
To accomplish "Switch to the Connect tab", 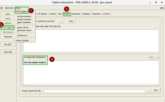I will pyautogui.click(x=53, y=14).
